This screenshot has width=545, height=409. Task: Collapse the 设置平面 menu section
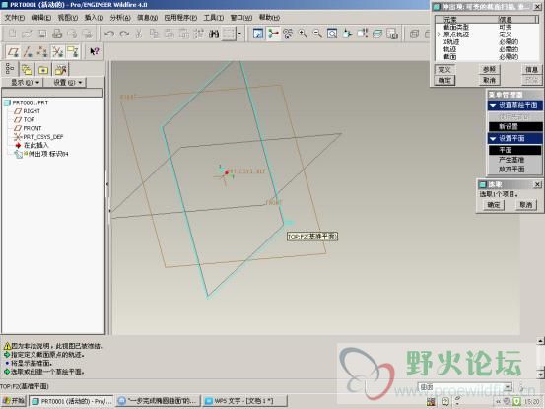point(493,138)
